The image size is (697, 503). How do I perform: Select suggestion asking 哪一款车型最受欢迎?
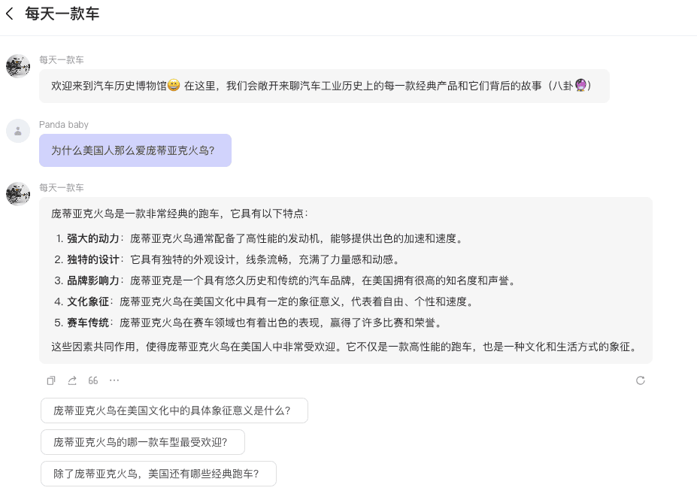142,442
